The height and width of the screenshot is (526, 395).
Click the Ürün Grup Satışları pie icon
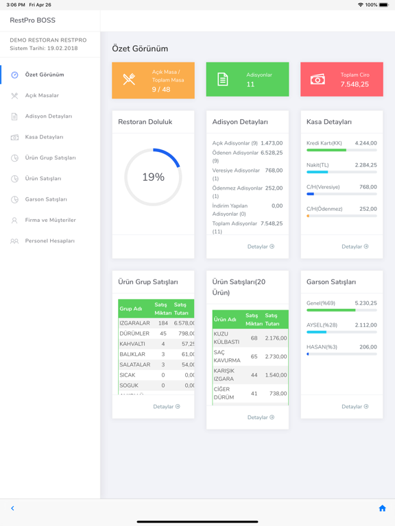point(14,158)
